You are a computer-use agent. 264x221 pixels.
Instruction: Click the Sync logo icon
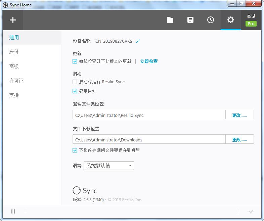[x=77, y=190]
